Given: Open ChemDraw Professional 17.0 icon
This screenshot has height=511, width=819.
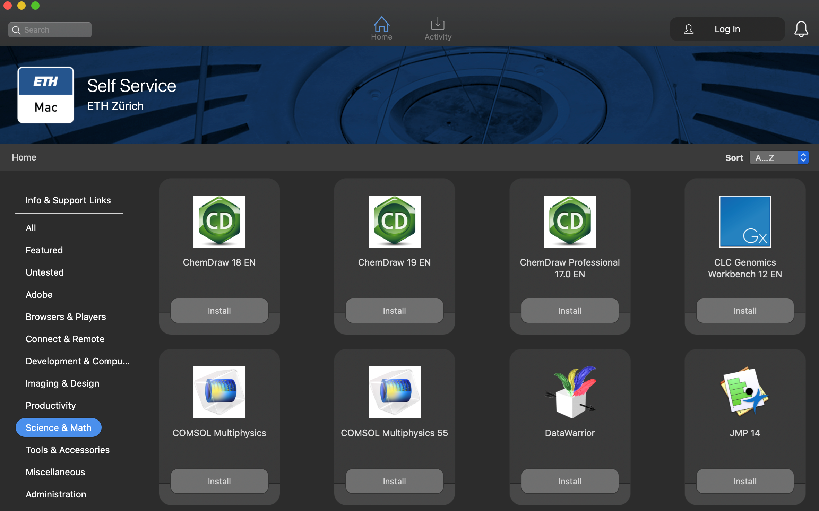Looking at the screenshot, I should pyautogui.click(x=570, y=222).
